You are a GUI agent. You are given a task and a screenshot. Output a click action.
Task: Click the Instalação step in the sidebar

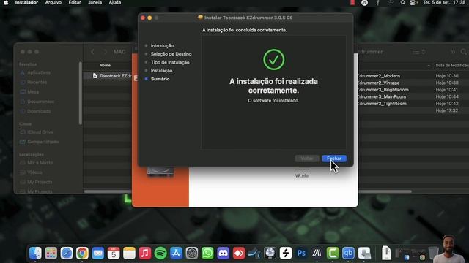click(161, 71)
